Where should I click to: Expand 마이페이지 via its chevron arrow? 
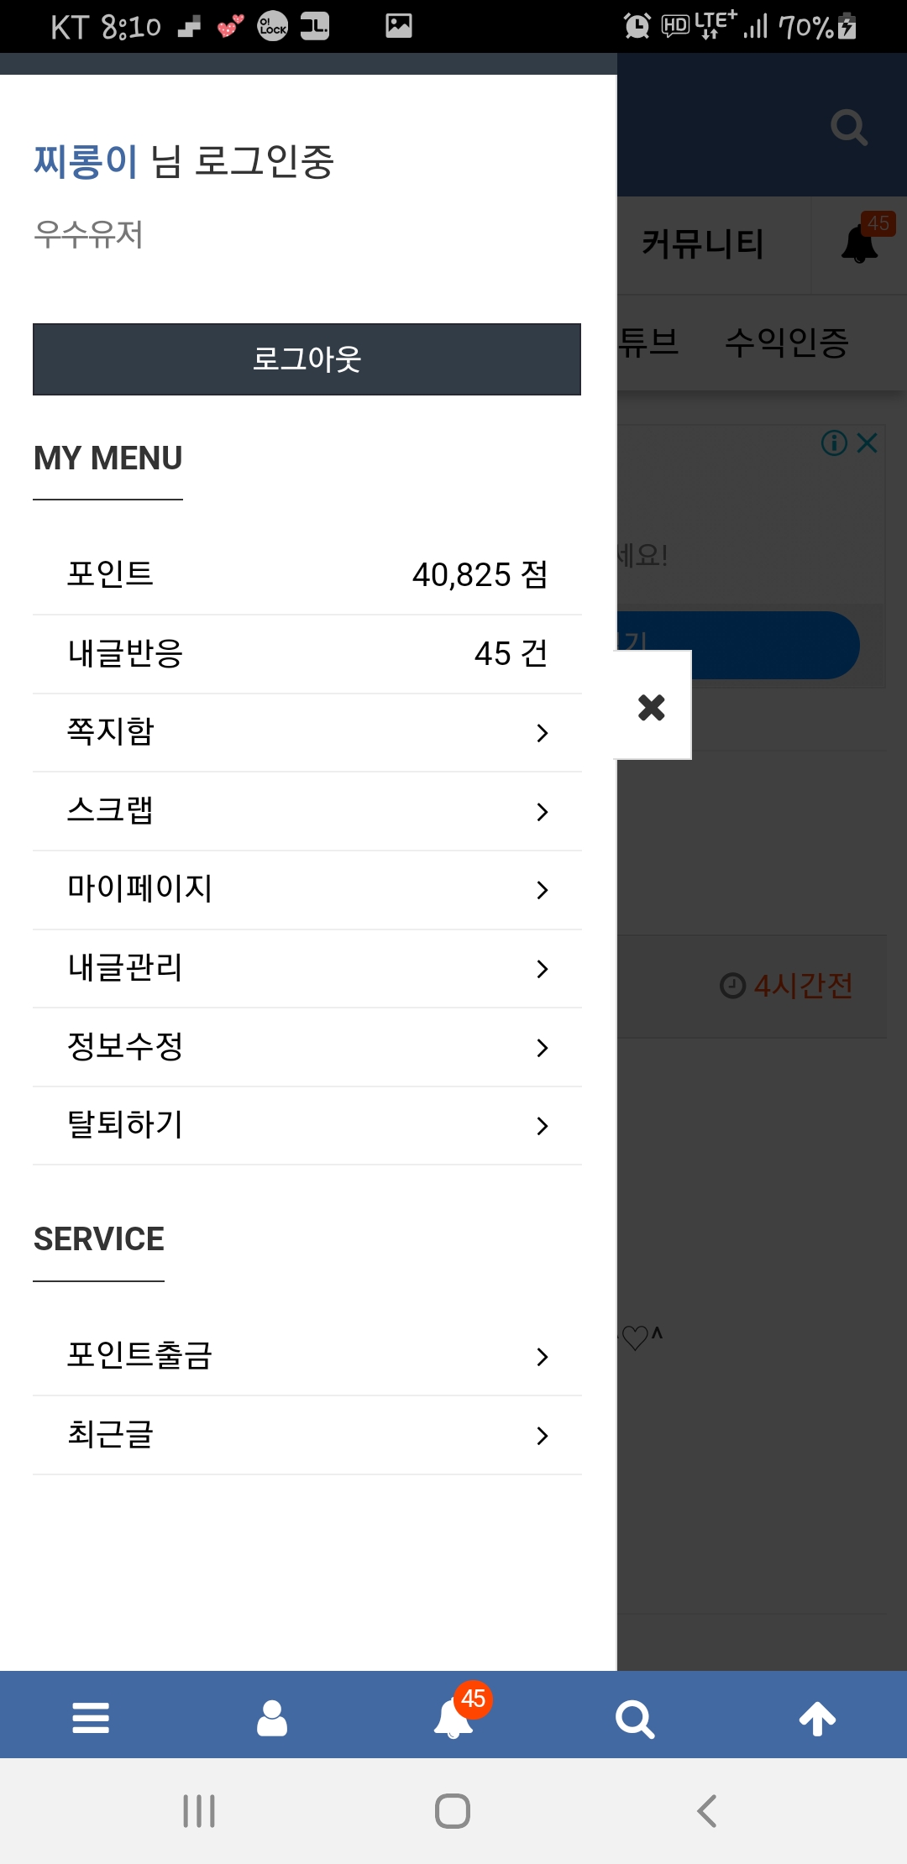pyautogui.click(x=543, y=890)
